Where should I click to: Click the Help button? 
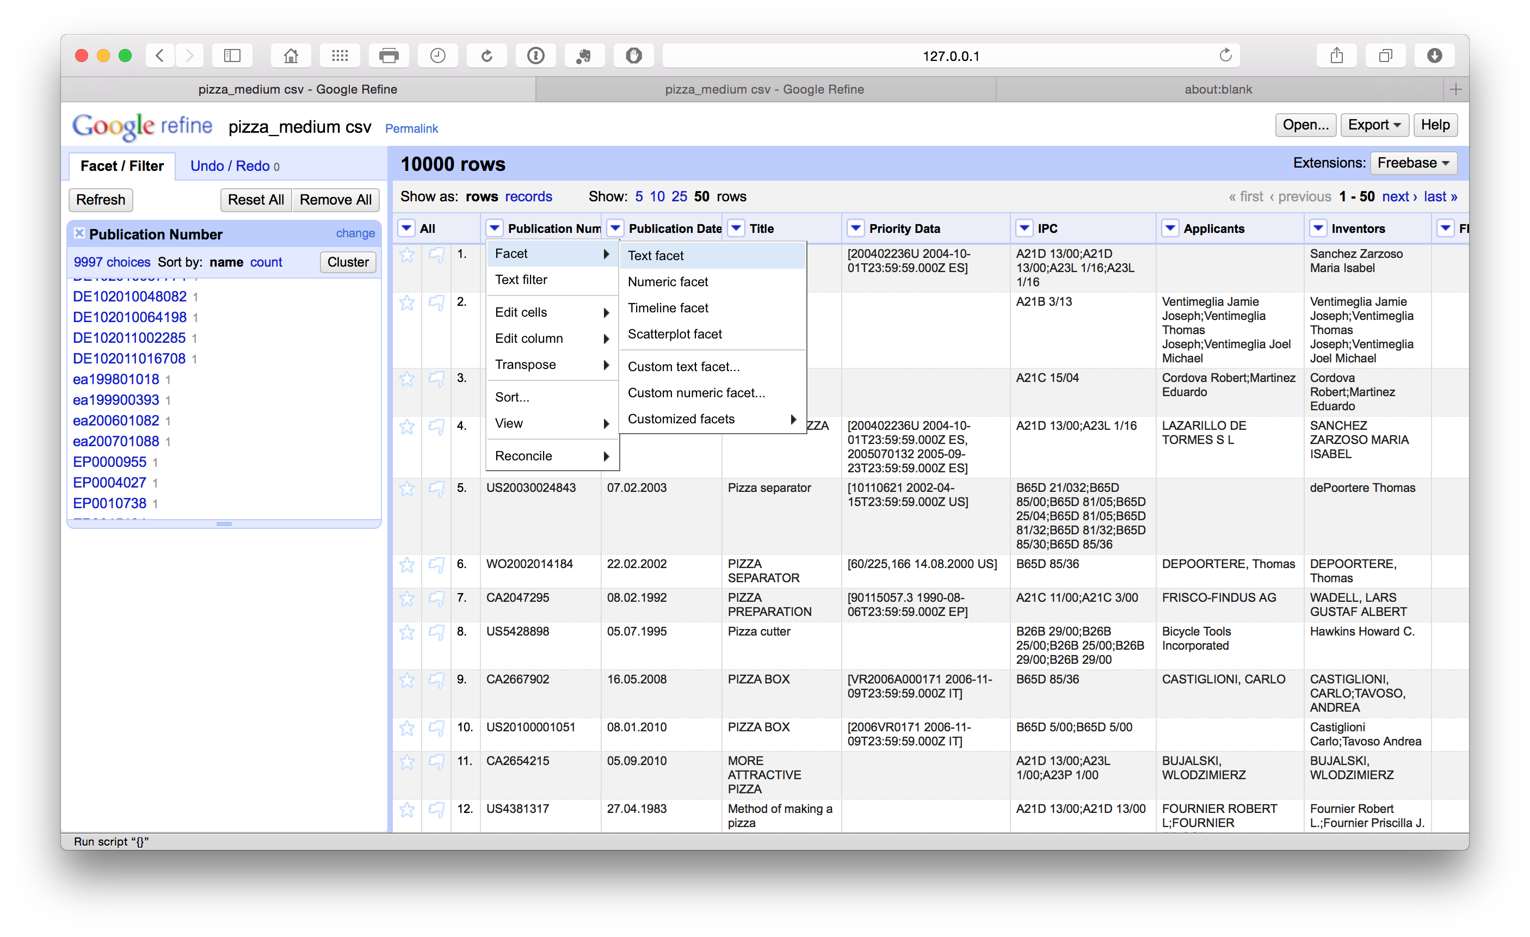pyautogui.click(x=1435, y=125)
